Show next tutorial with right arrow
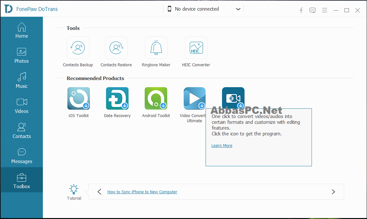The width and height of the screenshot is (367, 219). pos(333,192)
